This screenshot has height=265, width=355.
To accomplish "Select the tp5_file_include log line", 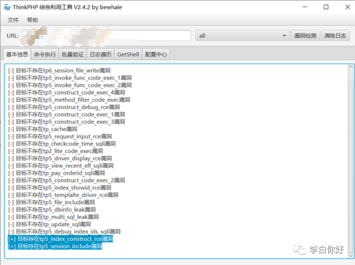I will pyautogui.click(x=51, y=202).
